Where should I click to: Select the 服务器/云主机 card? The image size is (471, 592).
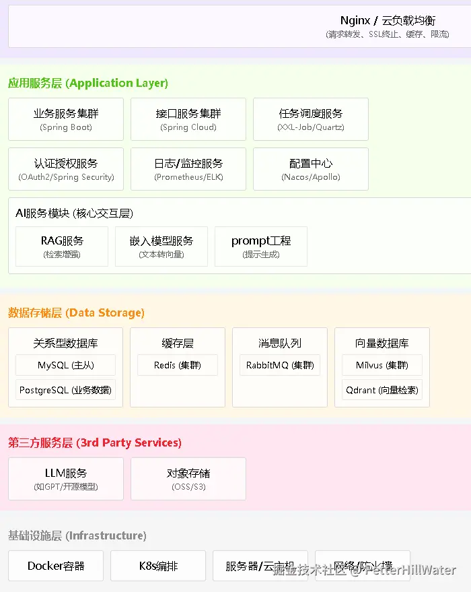click(260, 566)
